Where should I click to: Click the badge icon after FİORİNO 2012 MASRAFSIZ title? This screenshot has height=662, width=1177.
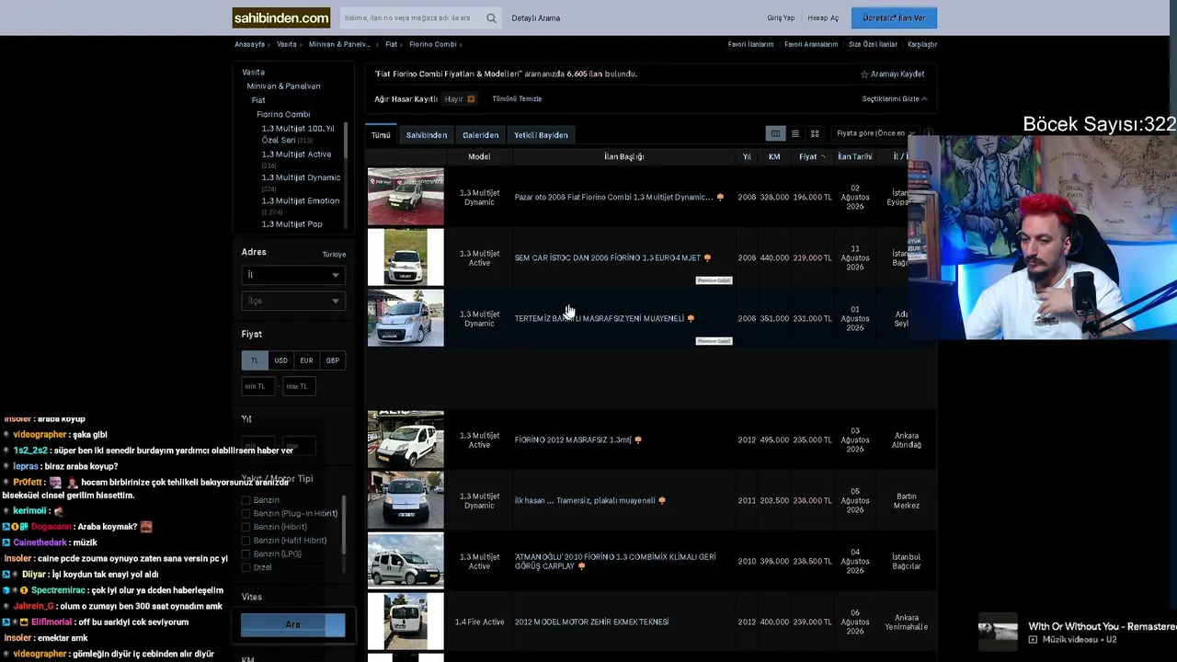(x=638, y=439)
